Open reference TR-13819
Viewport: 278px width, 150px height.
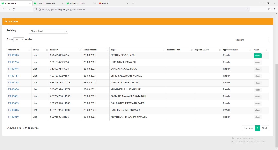(x=13, y=117)
